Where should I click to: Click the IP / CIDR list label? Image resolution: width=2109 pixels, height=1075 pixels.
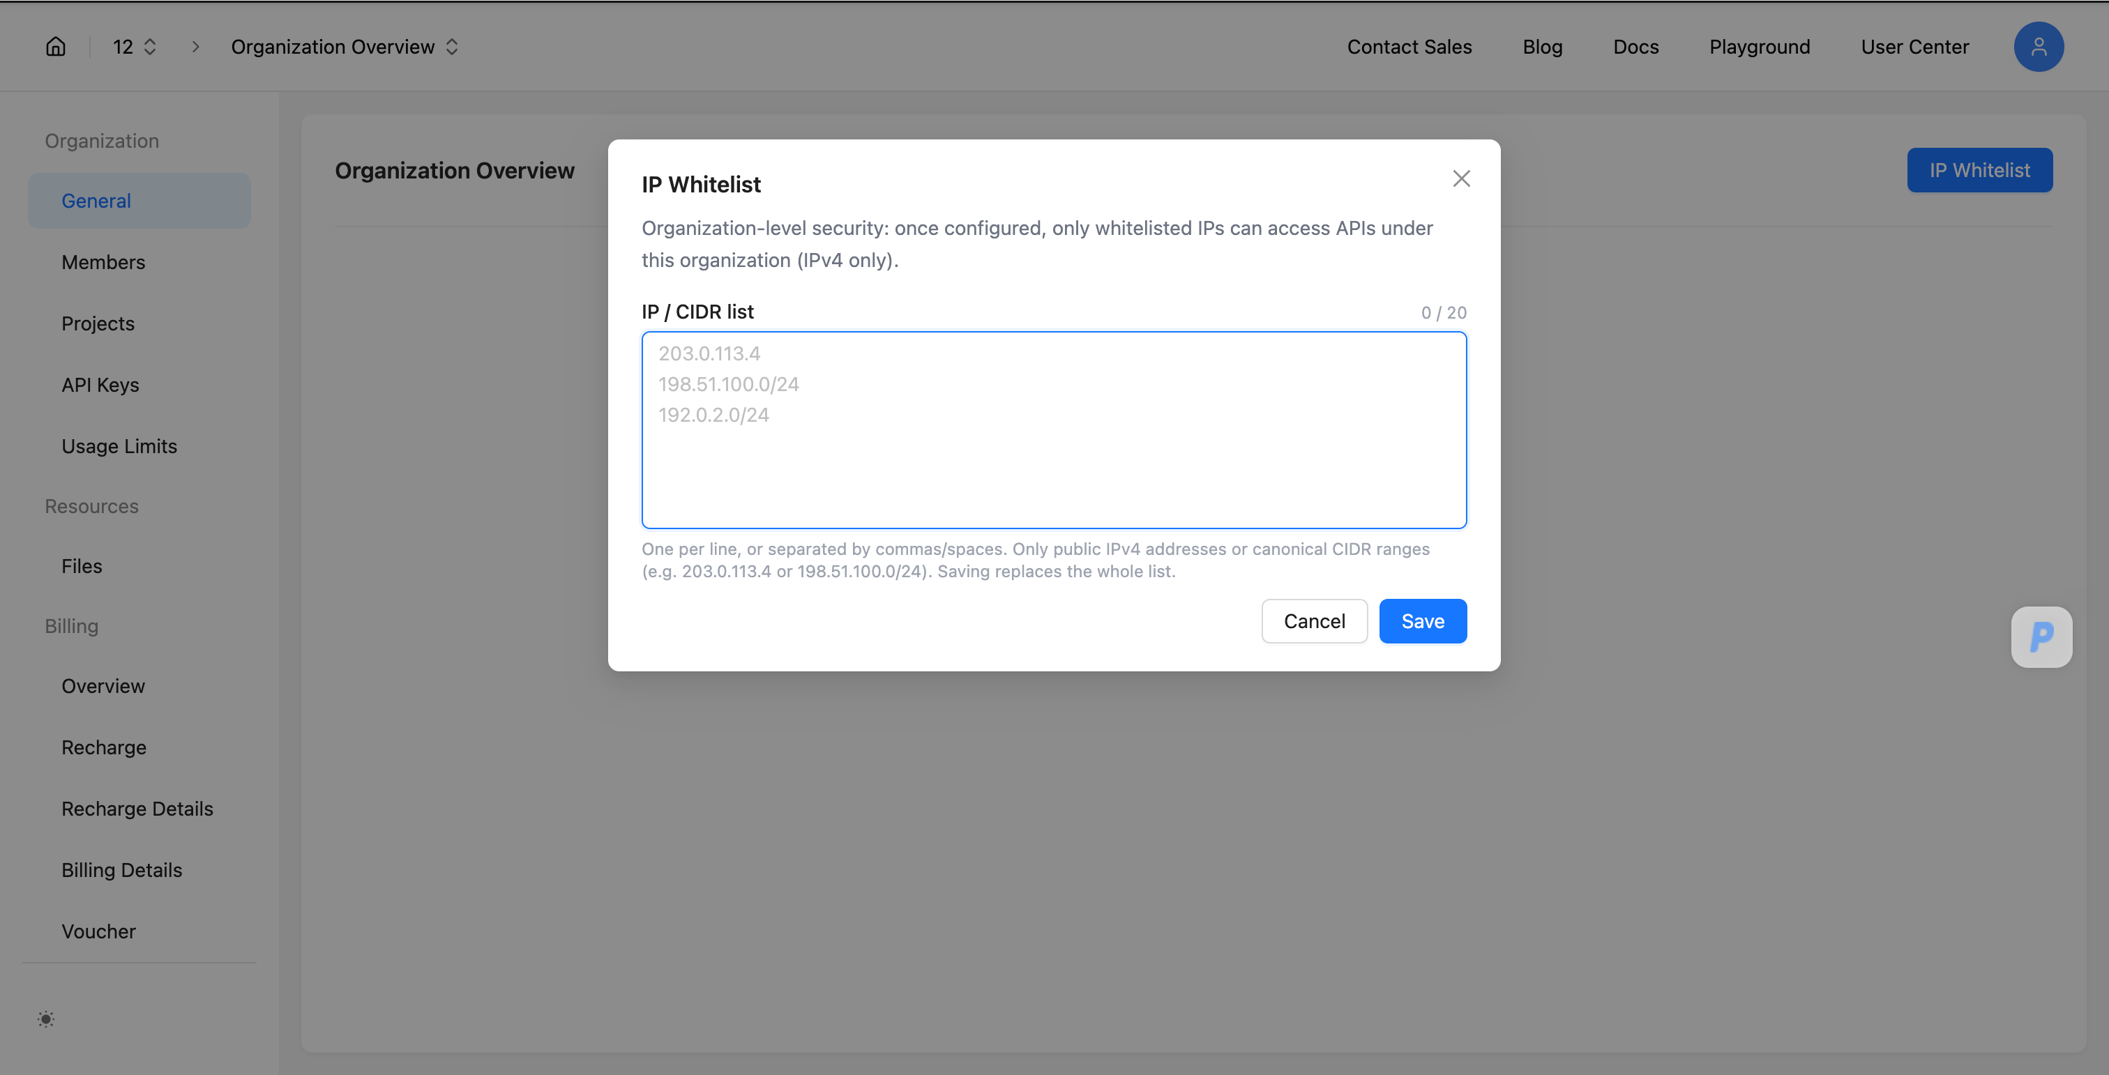point(697,312)
